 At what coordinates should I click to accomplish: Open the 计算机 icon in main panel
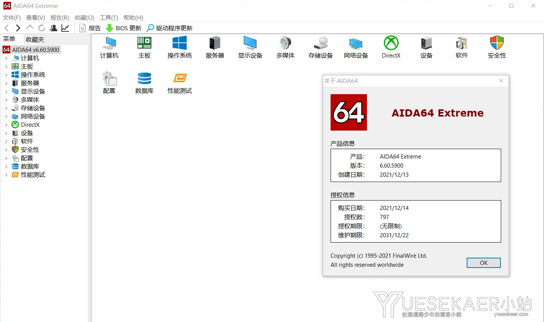click(109, 47)
